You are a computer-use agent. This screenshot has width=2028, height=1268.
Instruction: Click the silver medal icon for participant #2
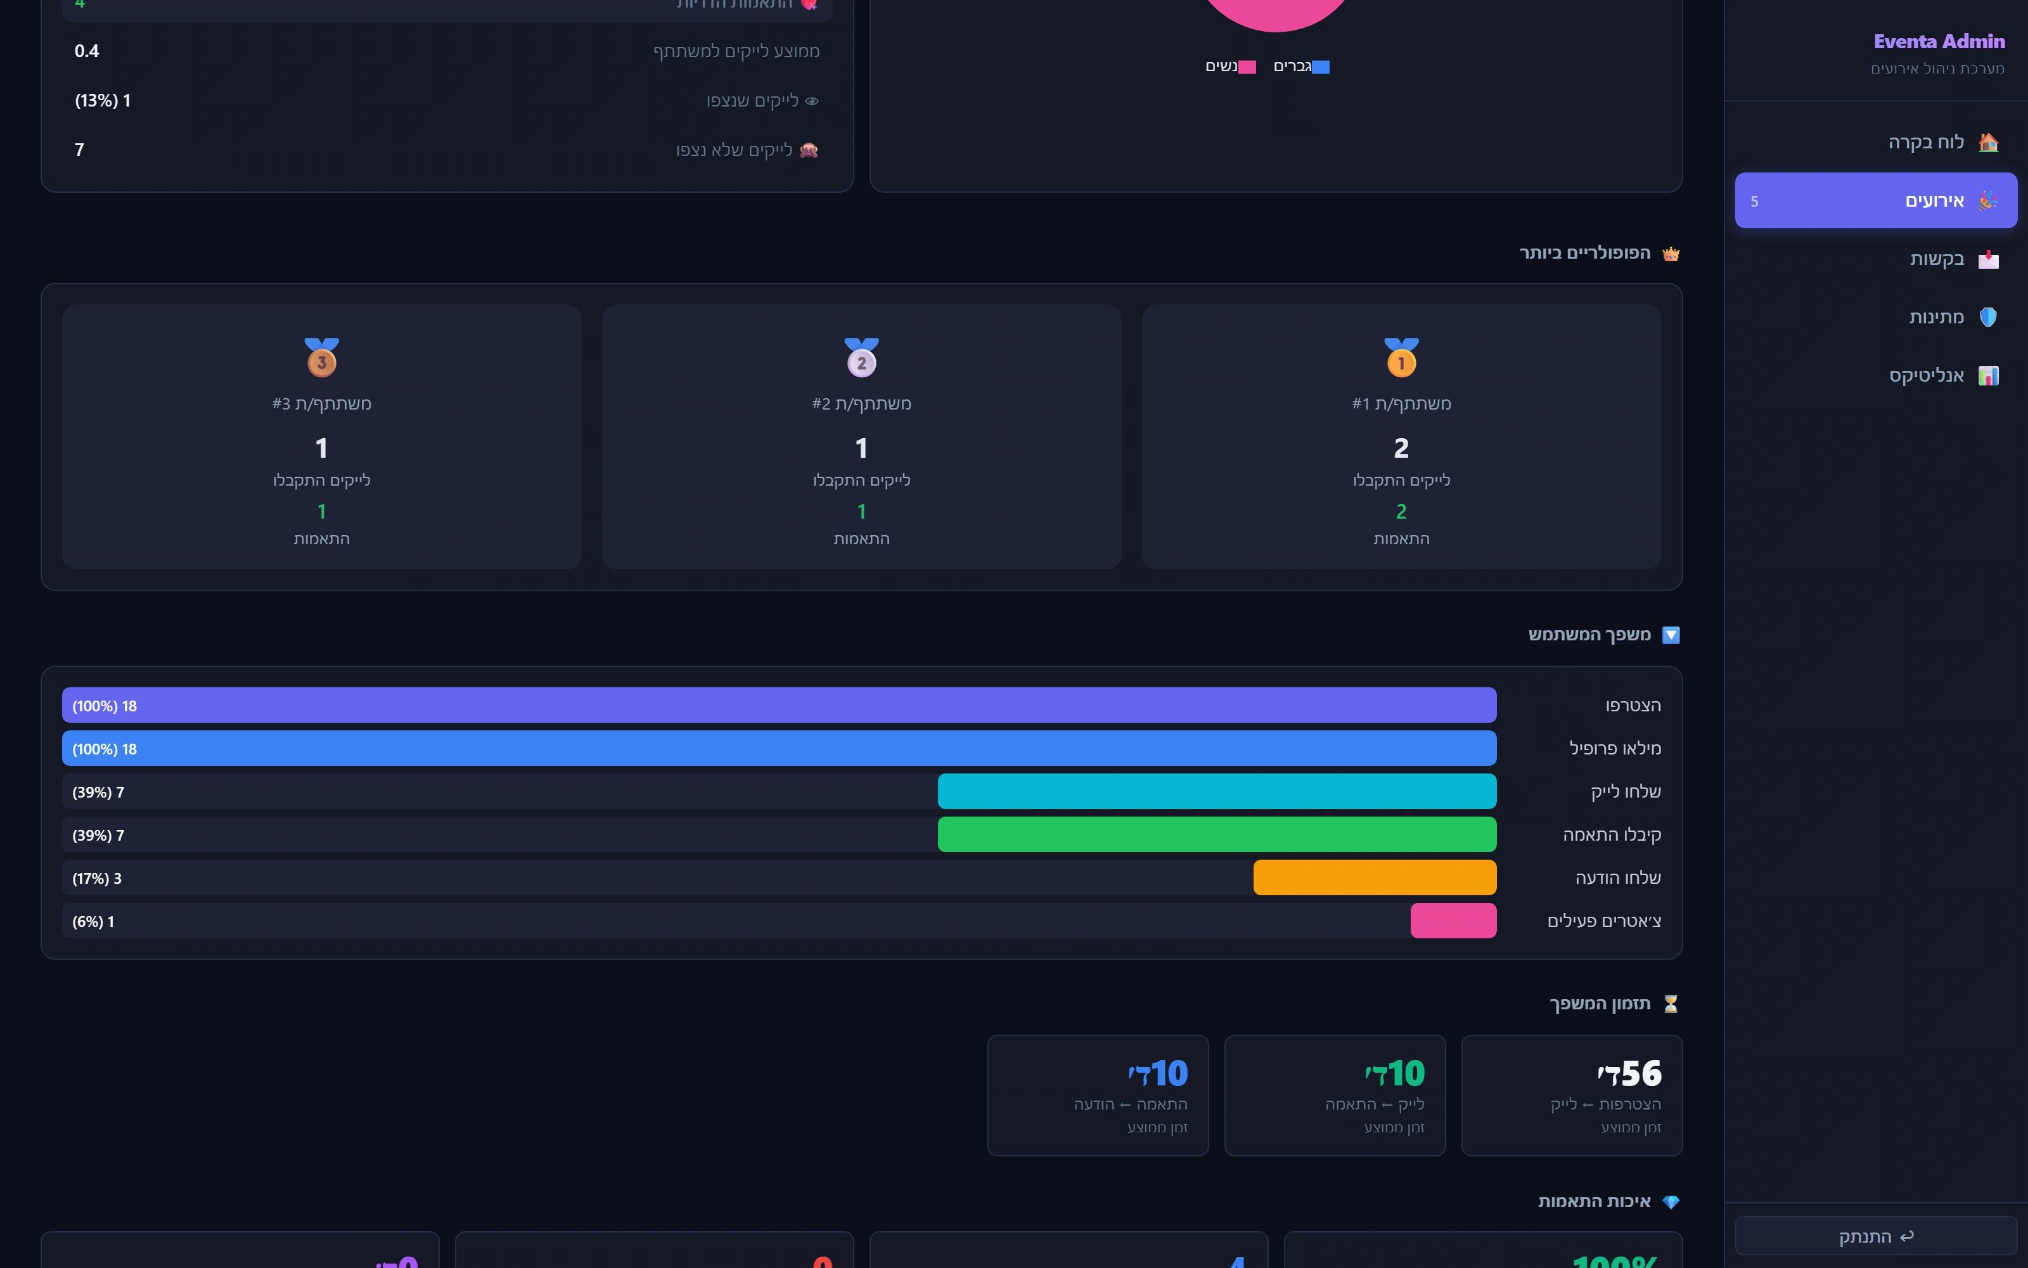coord(861,357)
